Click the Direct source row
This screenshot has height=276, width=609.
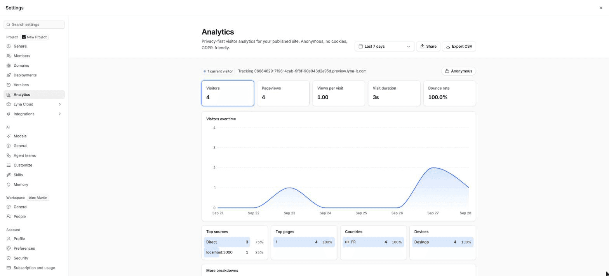[x=235, y=242]
